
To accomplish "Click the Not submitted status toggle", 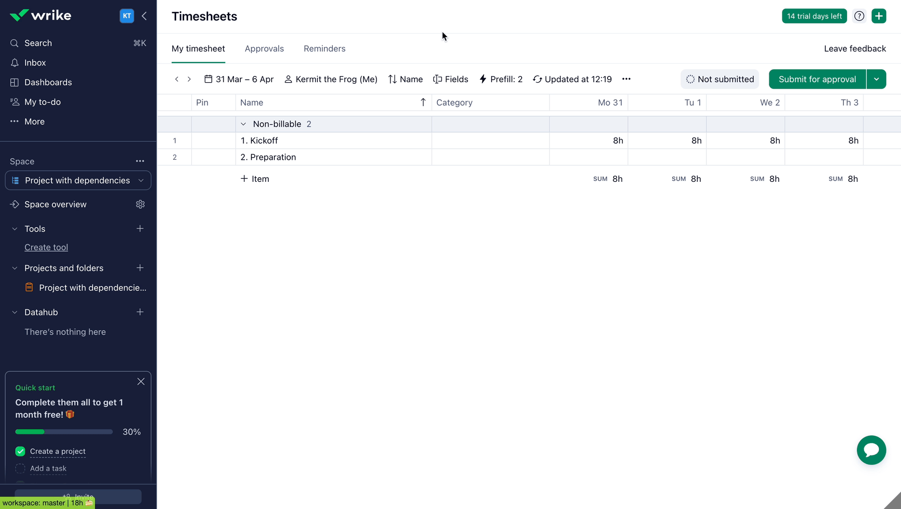I will [720, 79].
